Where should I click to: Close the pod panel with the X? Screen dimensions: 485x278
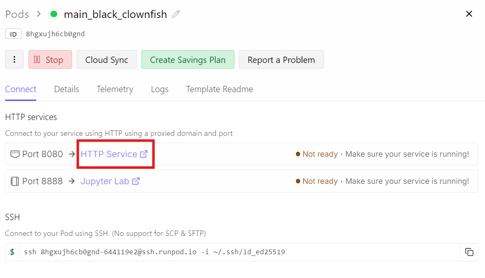click(469, 14)
